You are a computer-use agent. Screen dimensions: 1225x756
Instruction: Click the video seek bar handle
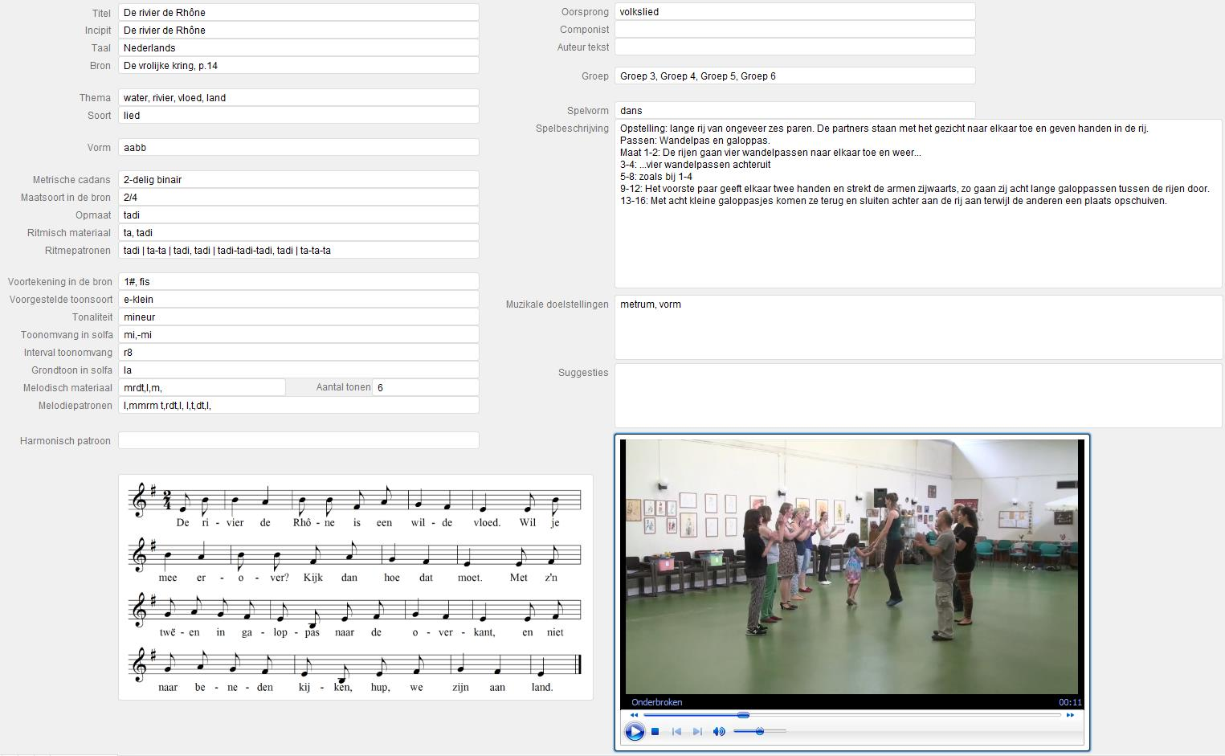(x=743, y=715)
